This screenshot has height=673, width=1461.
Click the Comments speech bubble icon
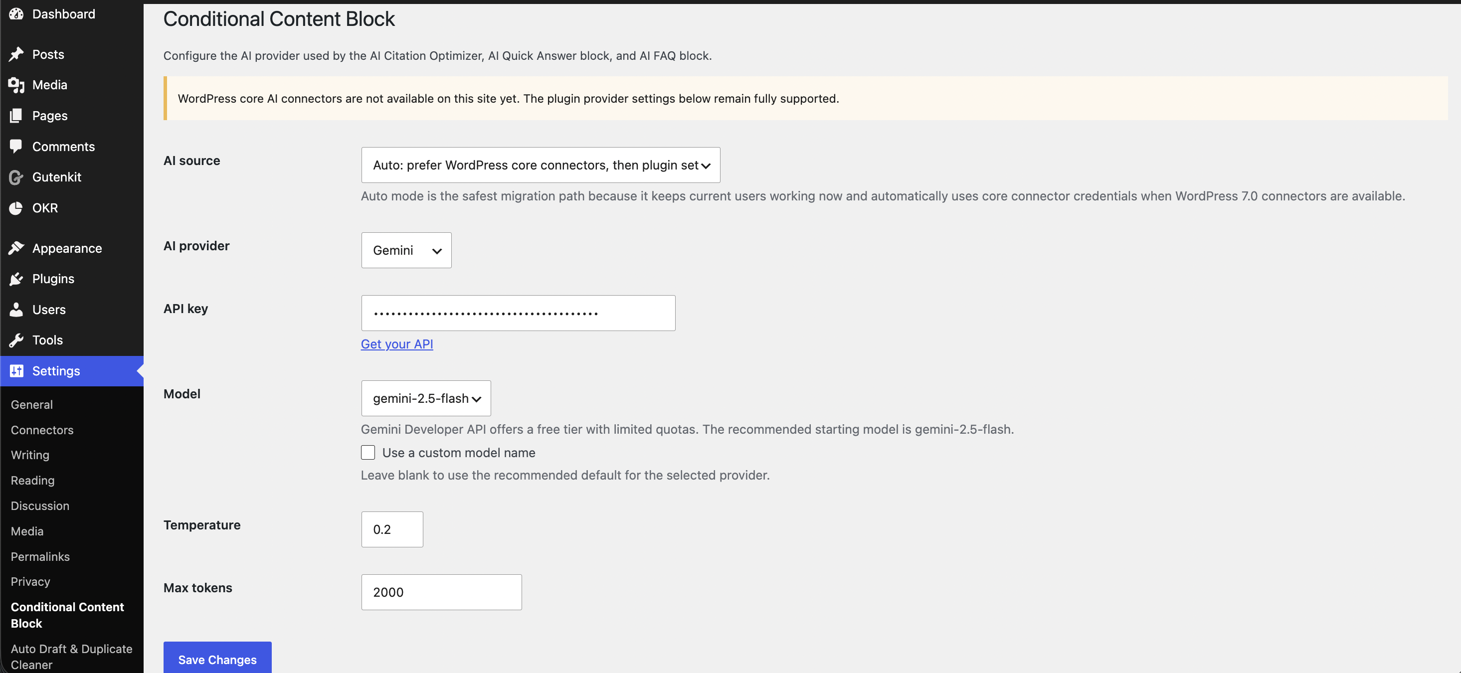pyautogui.click(x=16, y=146)
